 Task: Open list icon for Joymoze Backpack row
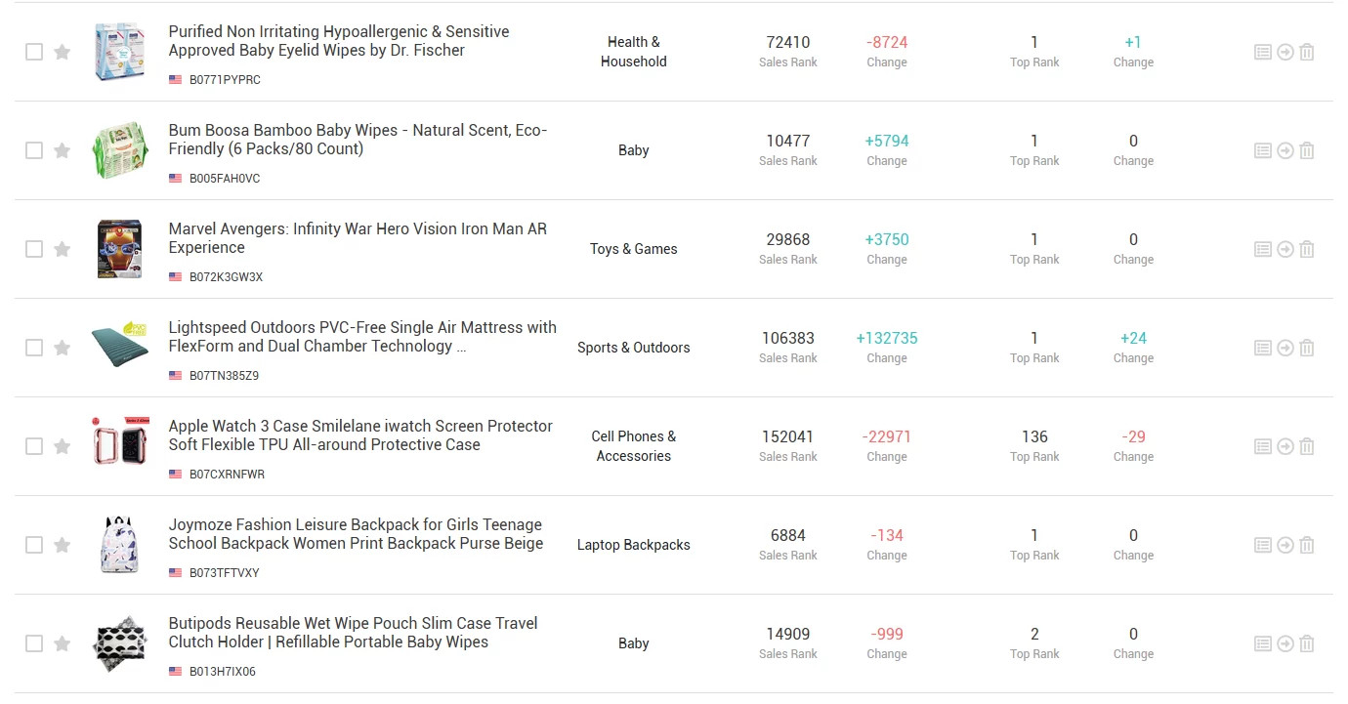click(1263, 545)
